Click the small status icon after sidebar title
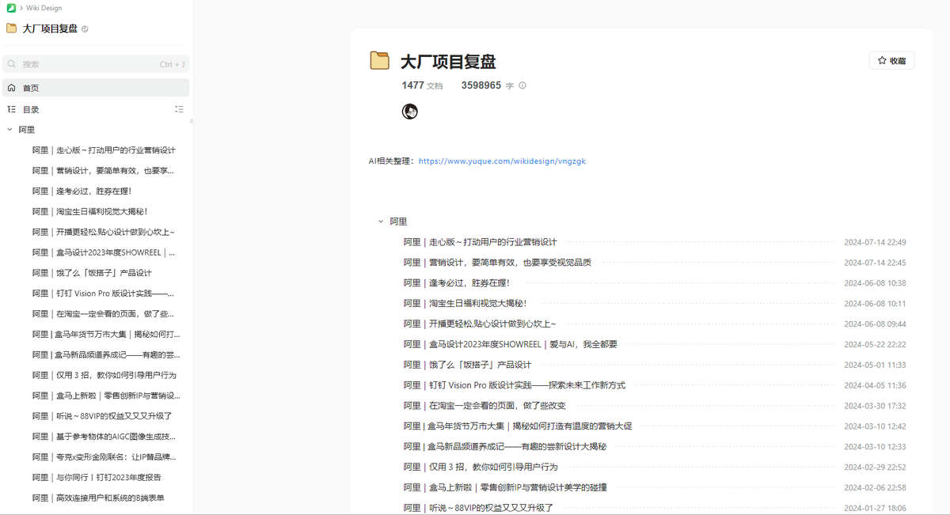The height and width of the screenshot is (515, 950). tap(85, 29)
